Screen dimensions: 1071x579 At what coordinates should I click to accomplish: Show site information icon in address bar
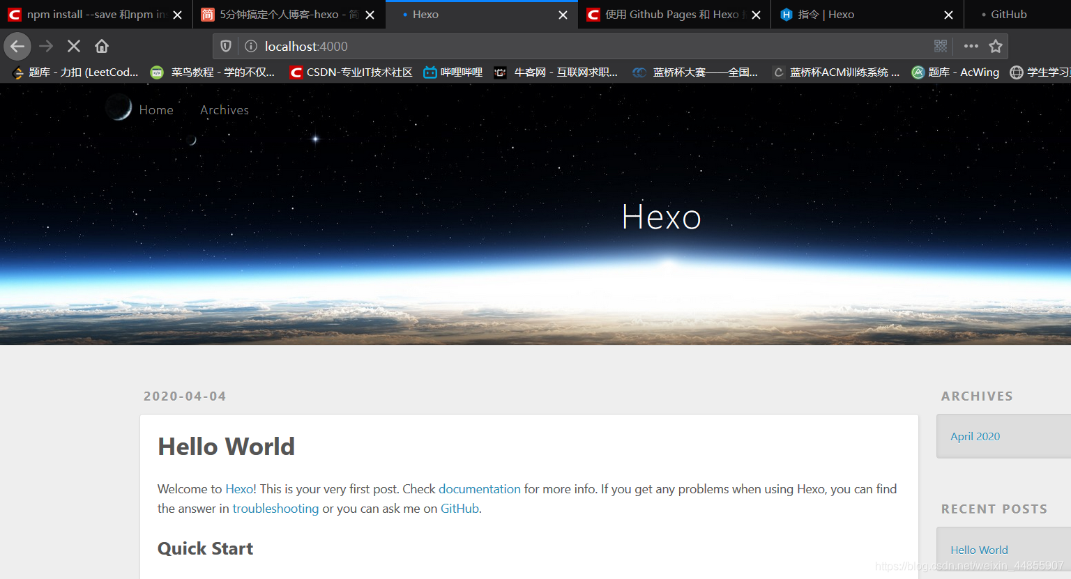(250, 46)
